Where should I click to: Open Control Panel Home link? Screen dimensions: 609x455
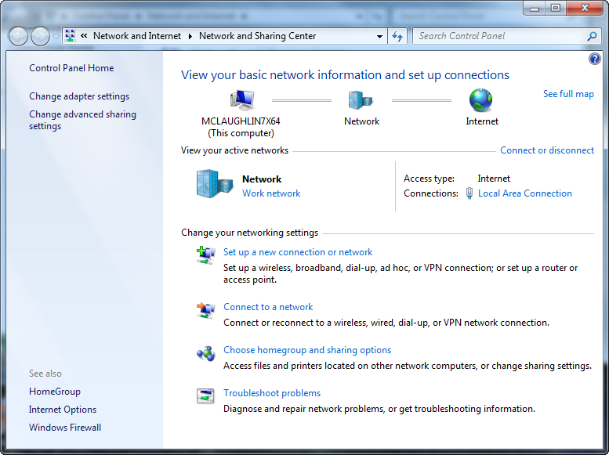tap(71, 68)
